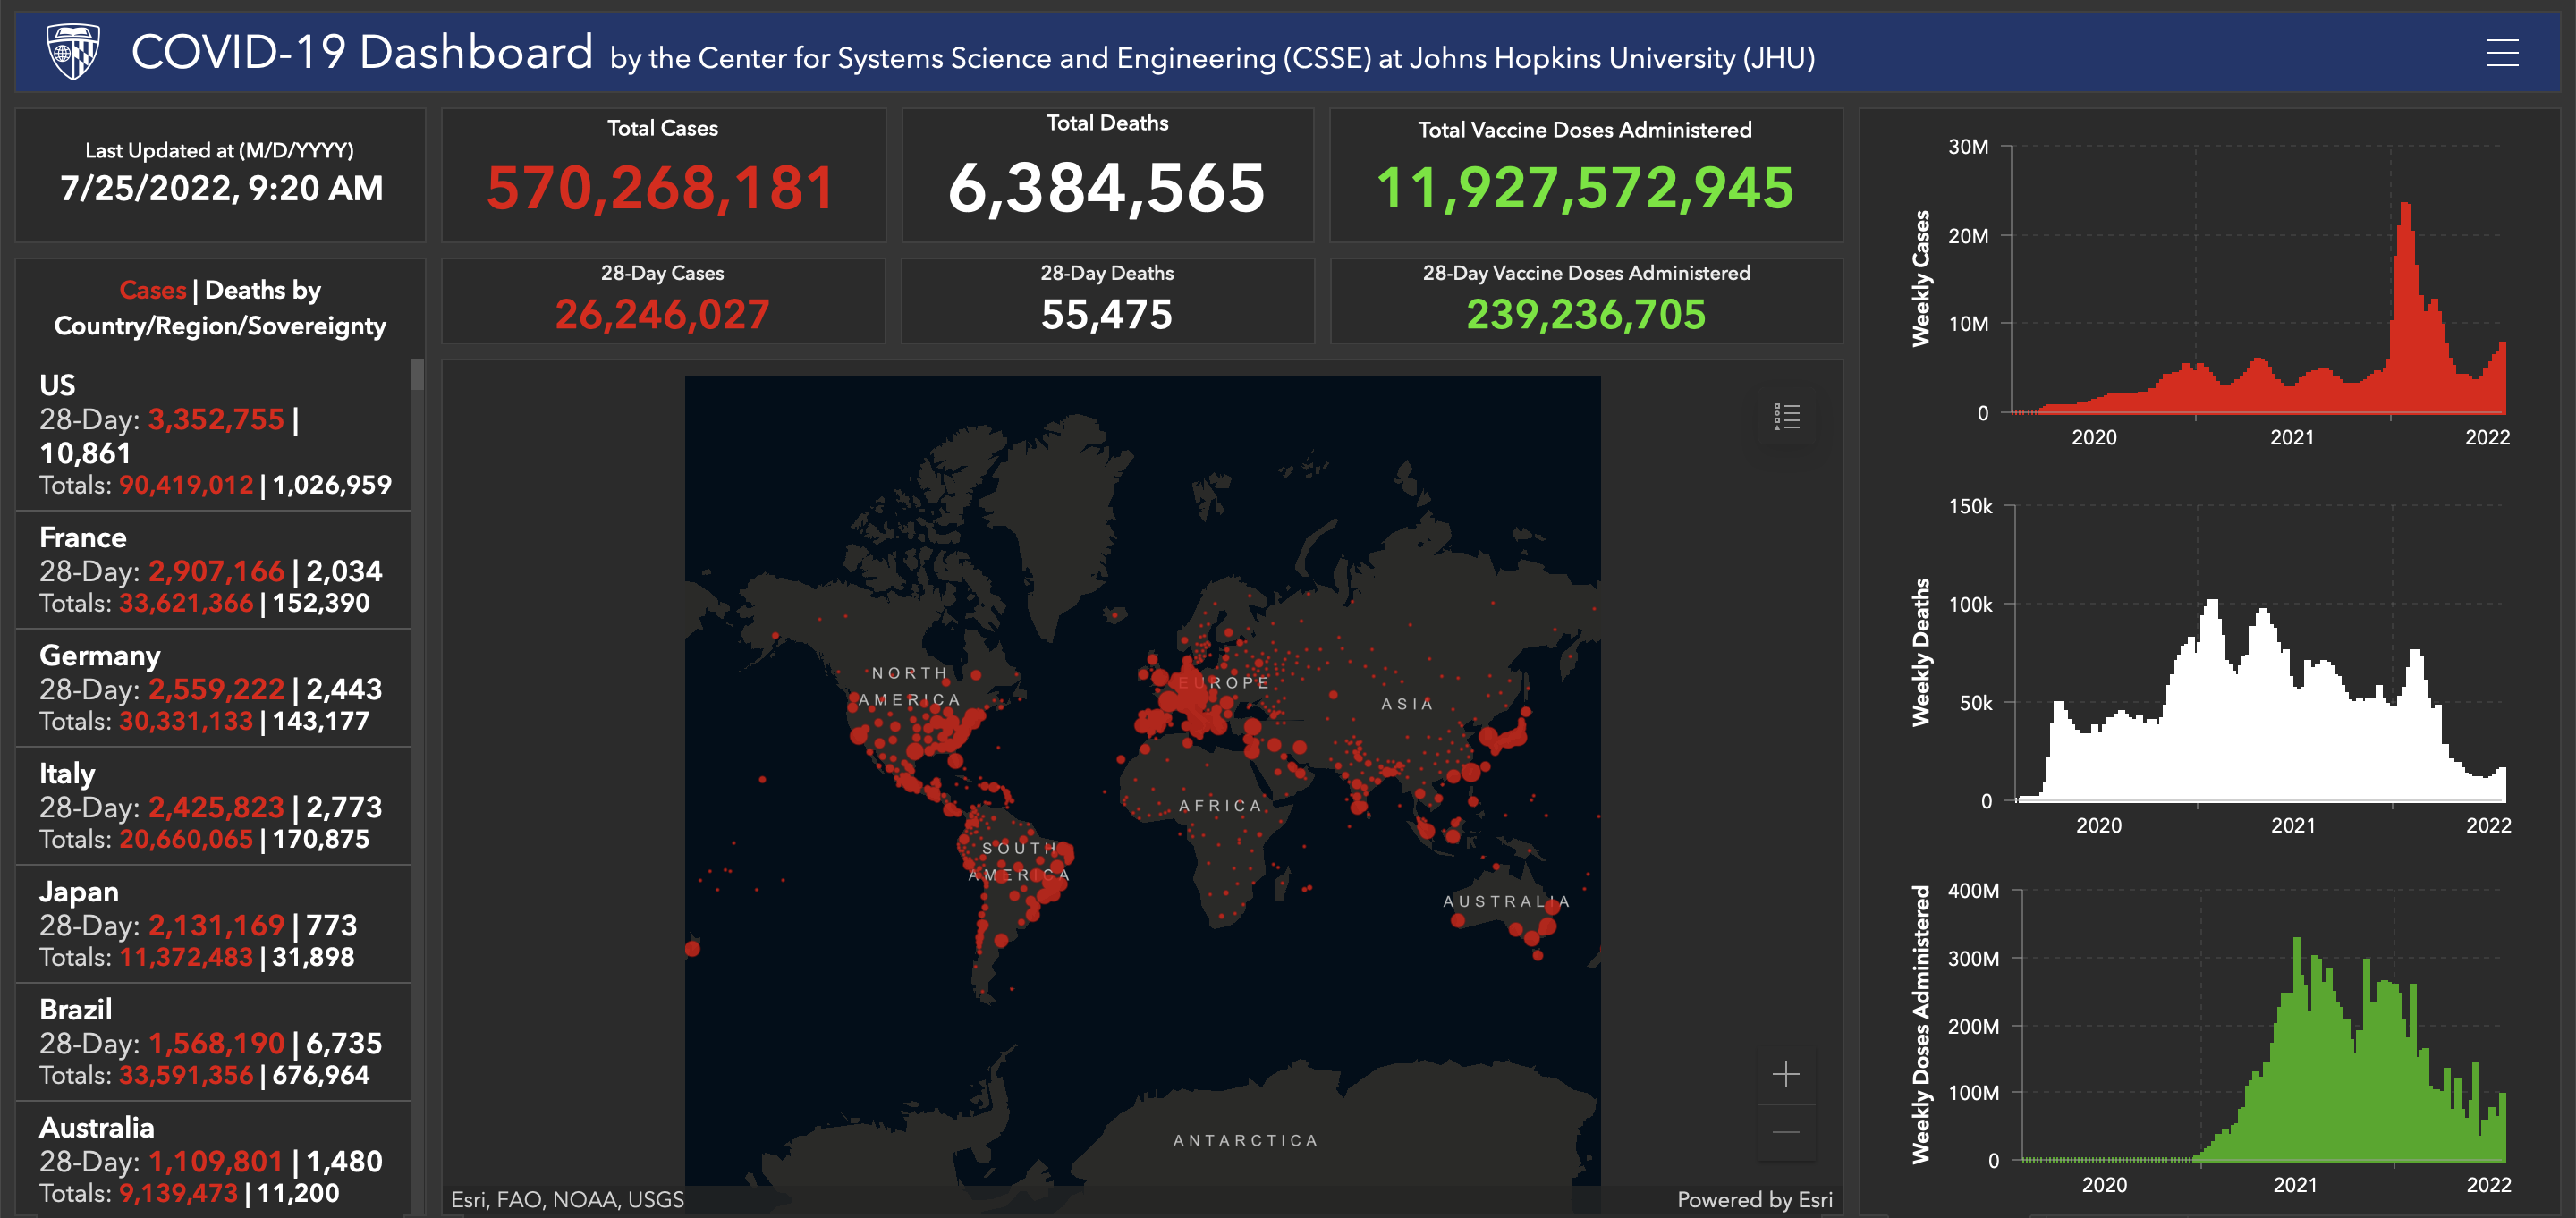Open the map legend list icon

(x=1786, y=416)
